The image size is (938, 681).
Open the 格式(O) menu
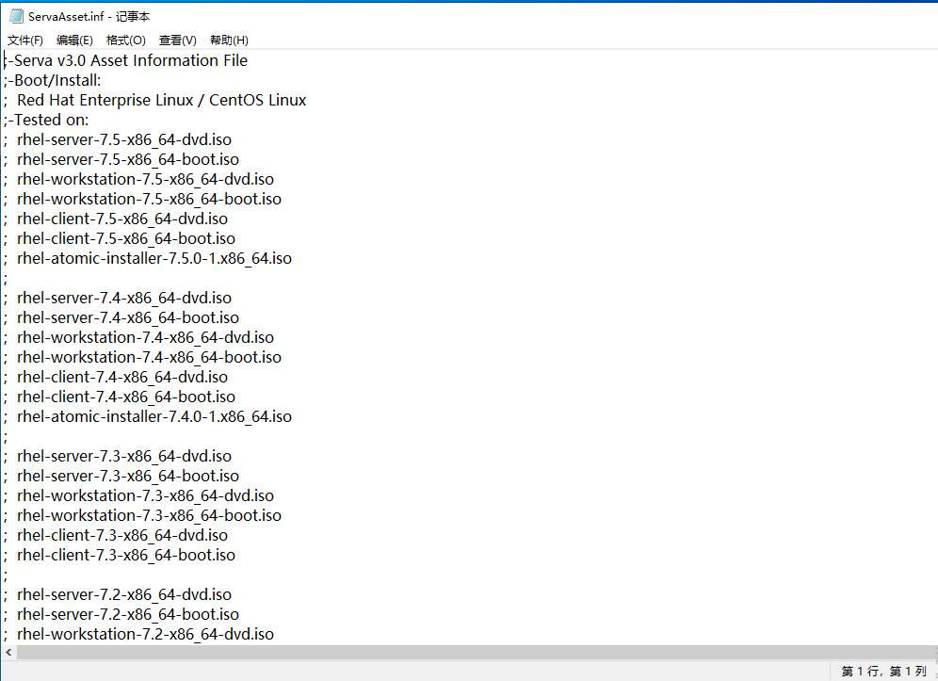125,40
